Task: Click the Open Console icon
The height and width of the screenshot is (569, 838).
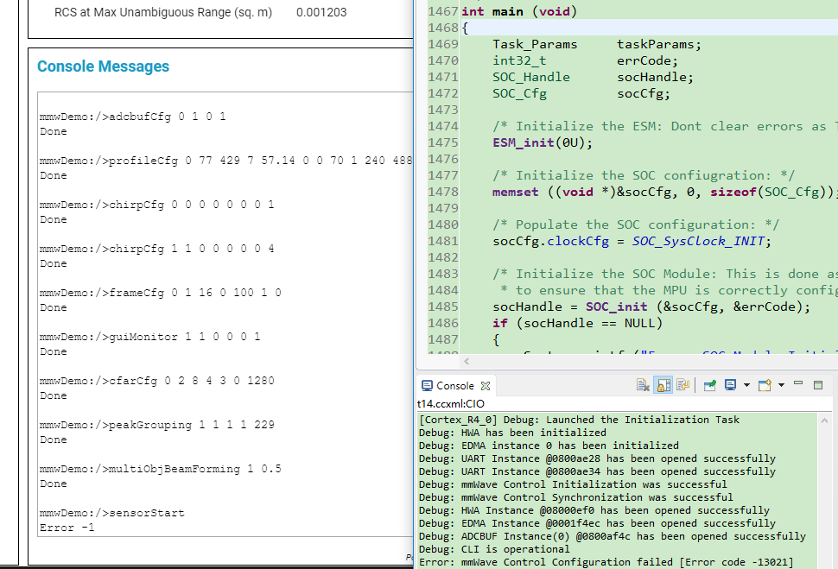Action: click(765, 385)
